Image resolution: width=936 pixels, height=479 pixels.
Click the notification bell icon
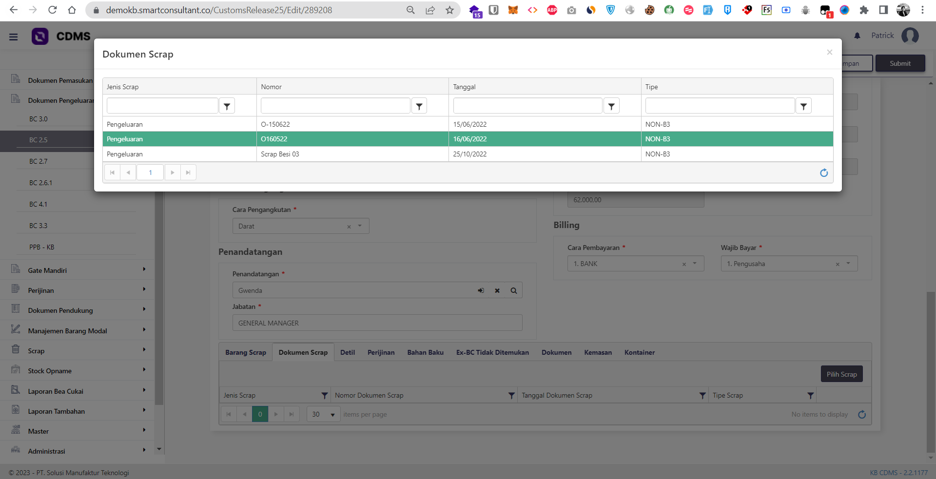click(857, 36)
